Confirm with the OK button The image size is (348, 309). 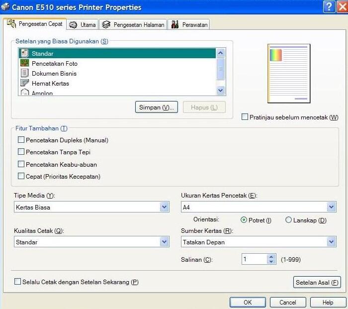pos(248,303)
